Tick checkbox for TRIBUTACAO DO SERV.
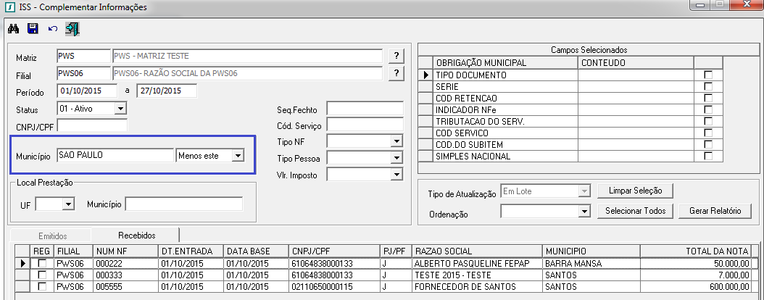Image resolution: width=764 pixels, height=300 pixels. click(708, 121)
